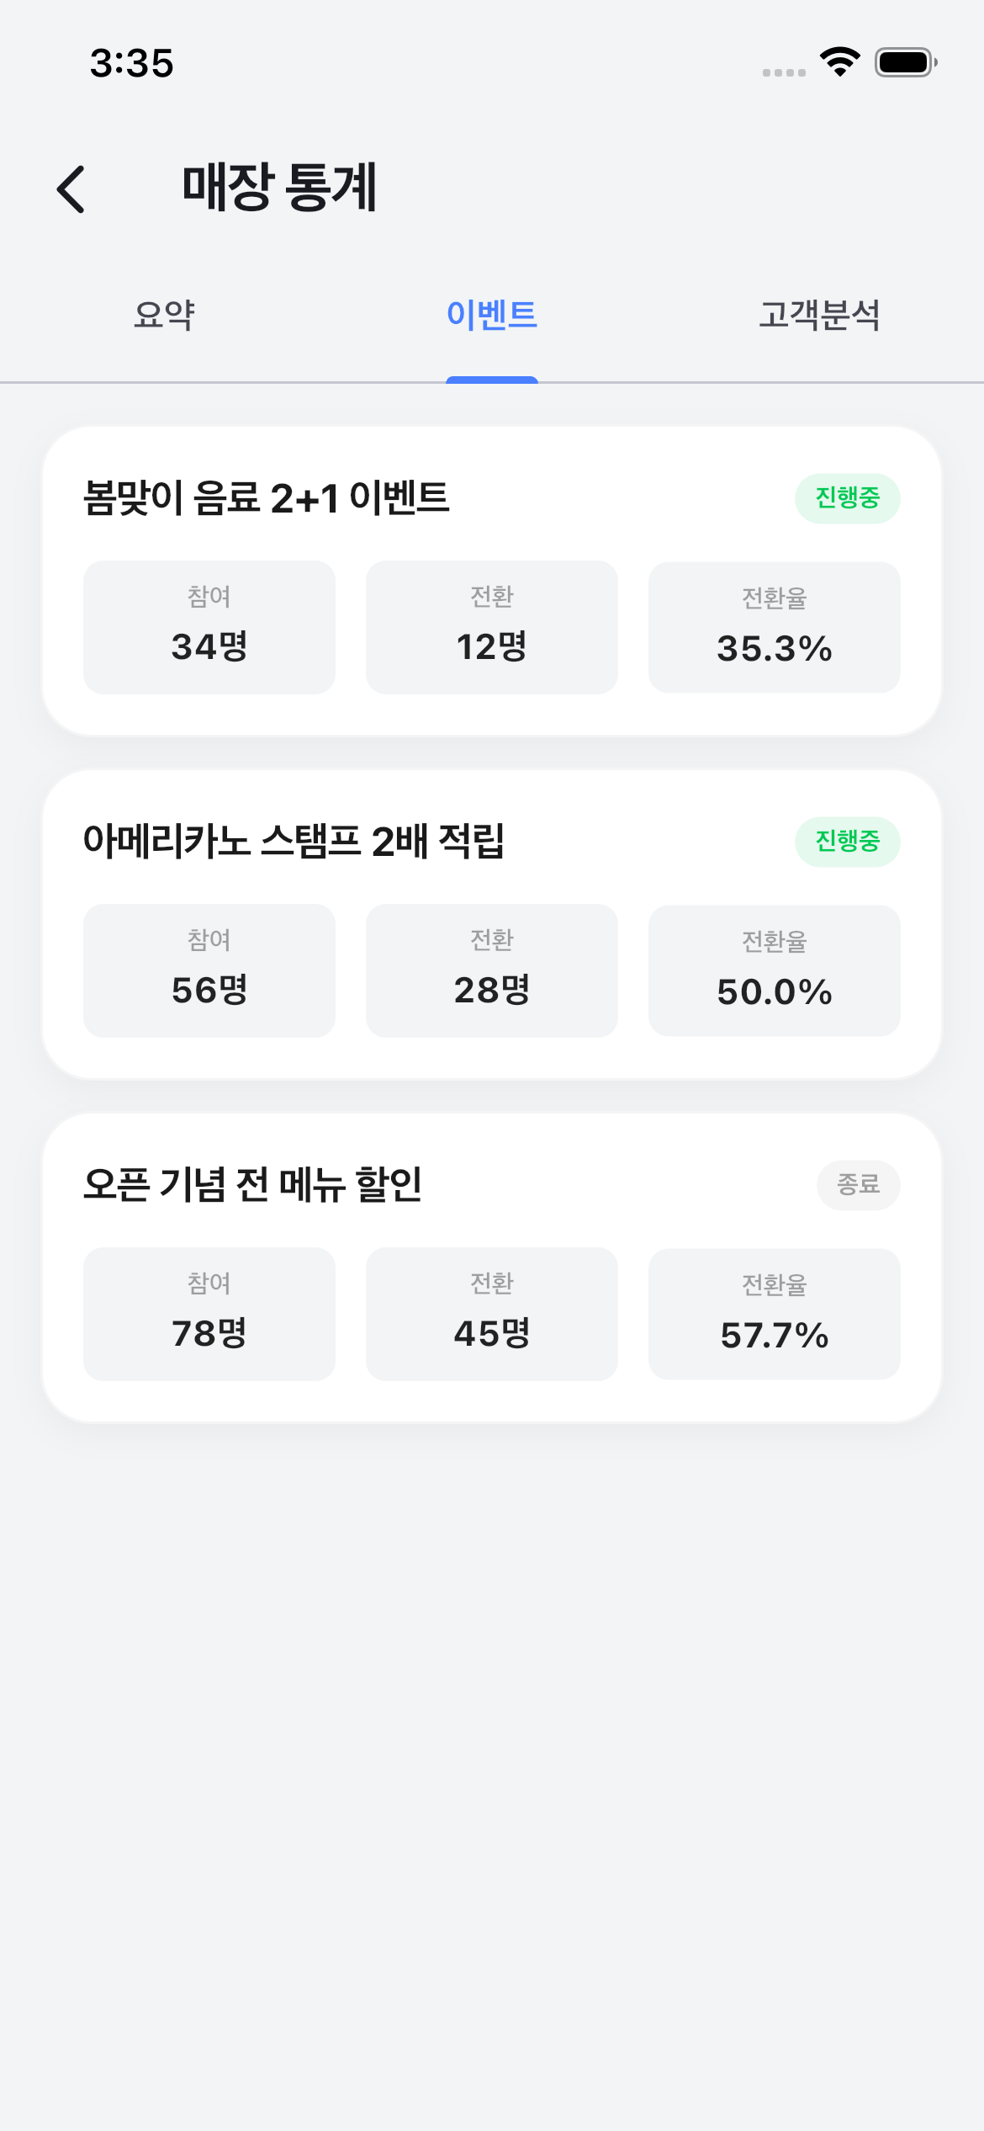Tap 진행중 badge on 봄맞이 음료 event
The width and height of the screenshot is (984, 2131).
pos(847,498)
